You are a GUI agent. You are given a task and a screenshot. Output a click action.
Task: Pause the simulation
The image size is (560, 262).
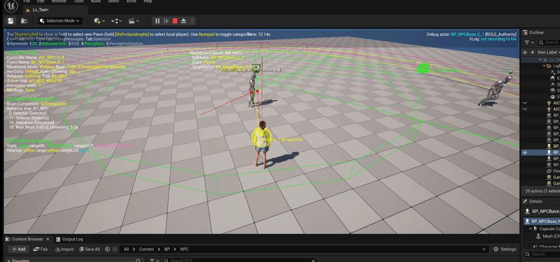[157, 21]
